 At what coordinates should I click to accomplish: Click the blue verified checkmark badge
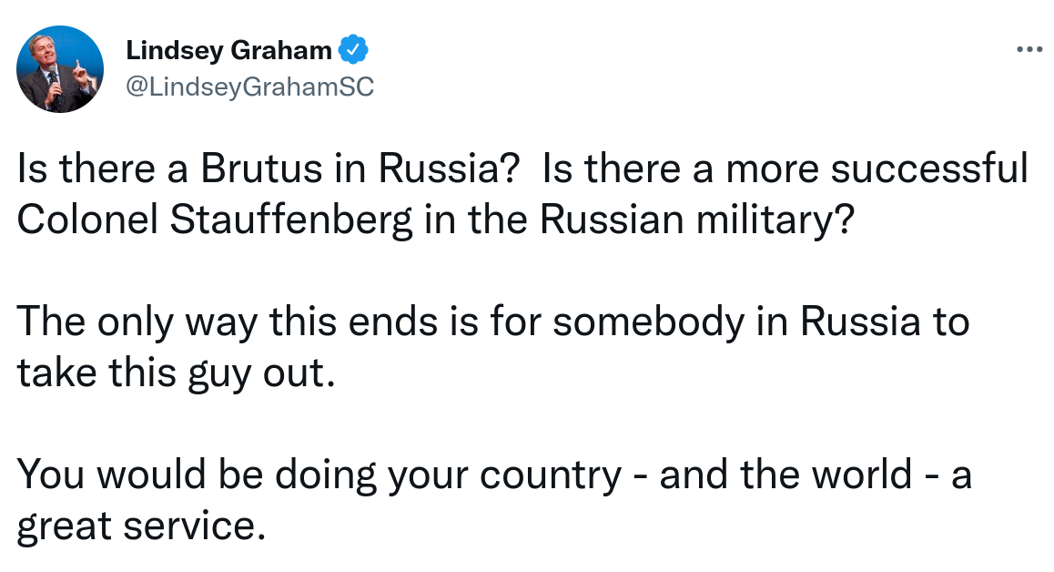[353, 50]
